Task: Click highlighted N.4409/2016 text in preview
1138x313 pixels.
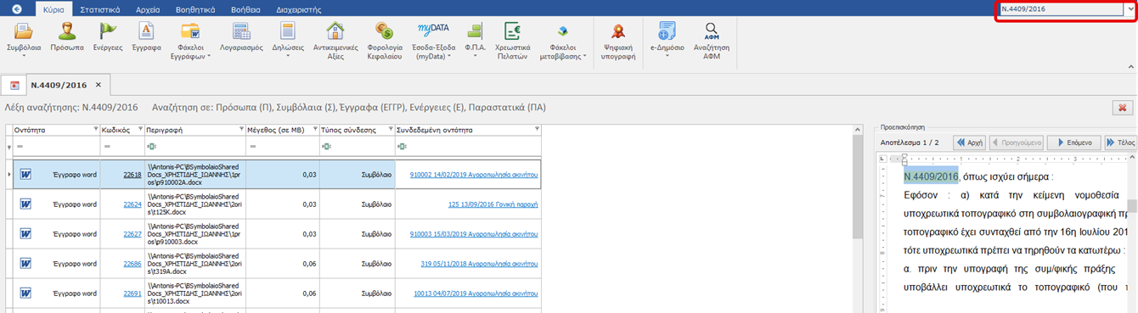Action: pyautogui.click(x=931, y=176)
